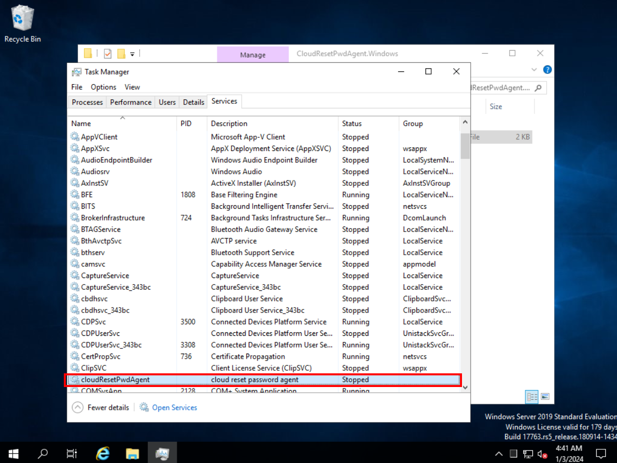
Task: Switch to the Performance tab
Action: [131, 102]
